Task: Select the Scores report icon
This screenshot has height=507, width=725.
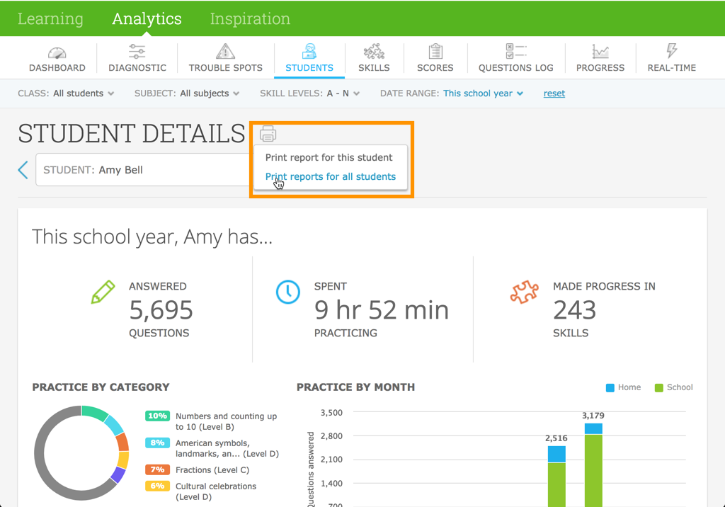Action: click(435, 57)
